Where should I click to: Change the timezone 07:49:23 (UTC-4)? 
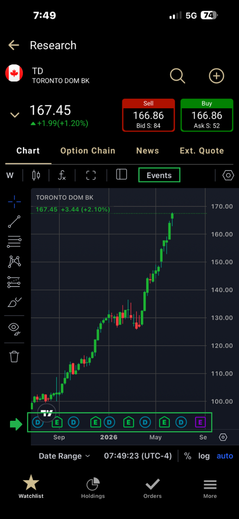tap(138, 456)
